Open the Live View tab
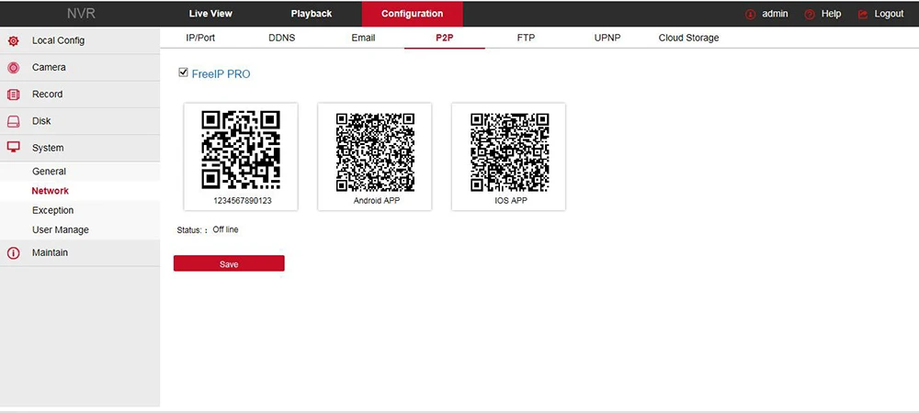Image resolution: width=919 pixels, height=413 pixels. [x=210, y=14]
